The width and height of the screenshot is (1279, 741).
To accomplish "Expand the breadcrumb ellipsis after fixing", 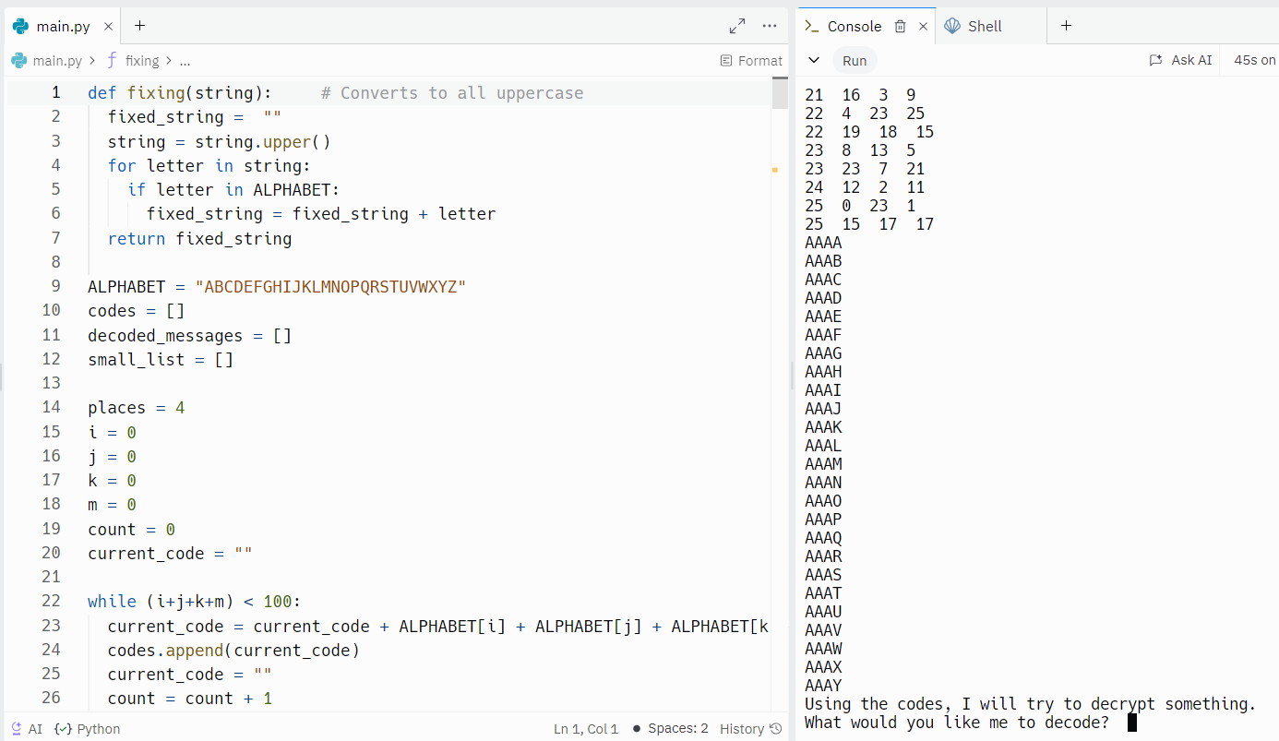I will coord(185,61).
